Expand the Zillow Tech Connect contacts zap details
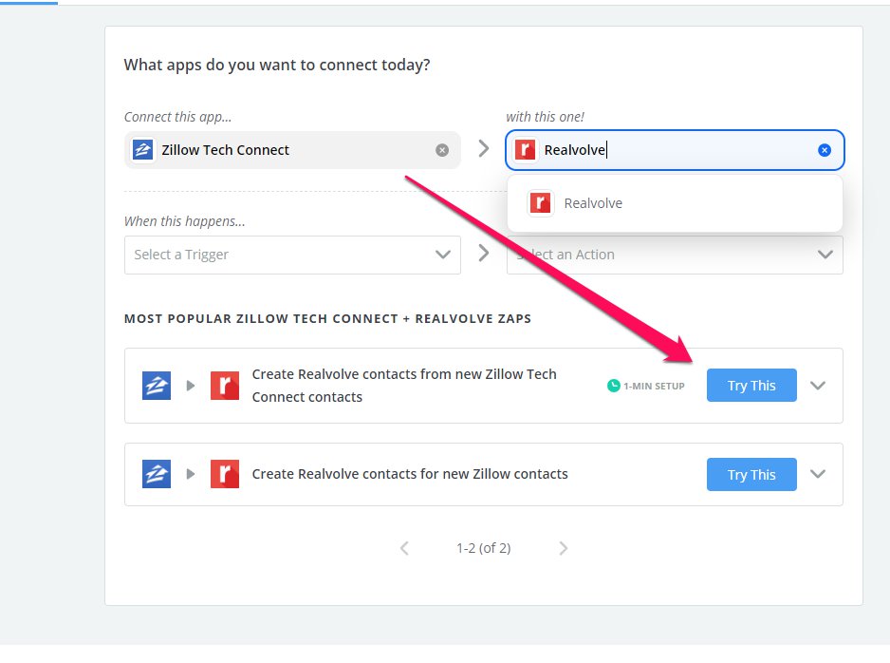Screen dimensions: 890x663 click(x=817, y=386)
